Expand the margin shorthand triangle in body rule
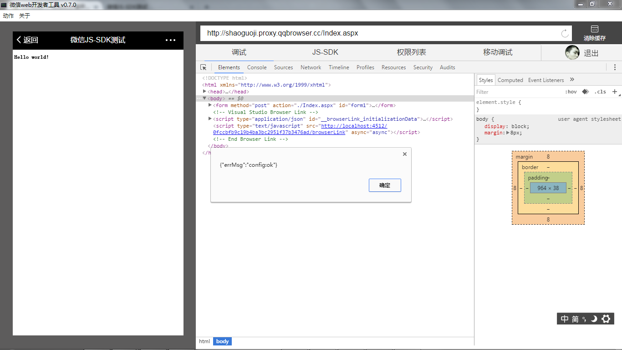Viewport: 622px width, 350px height. point(508,133)
